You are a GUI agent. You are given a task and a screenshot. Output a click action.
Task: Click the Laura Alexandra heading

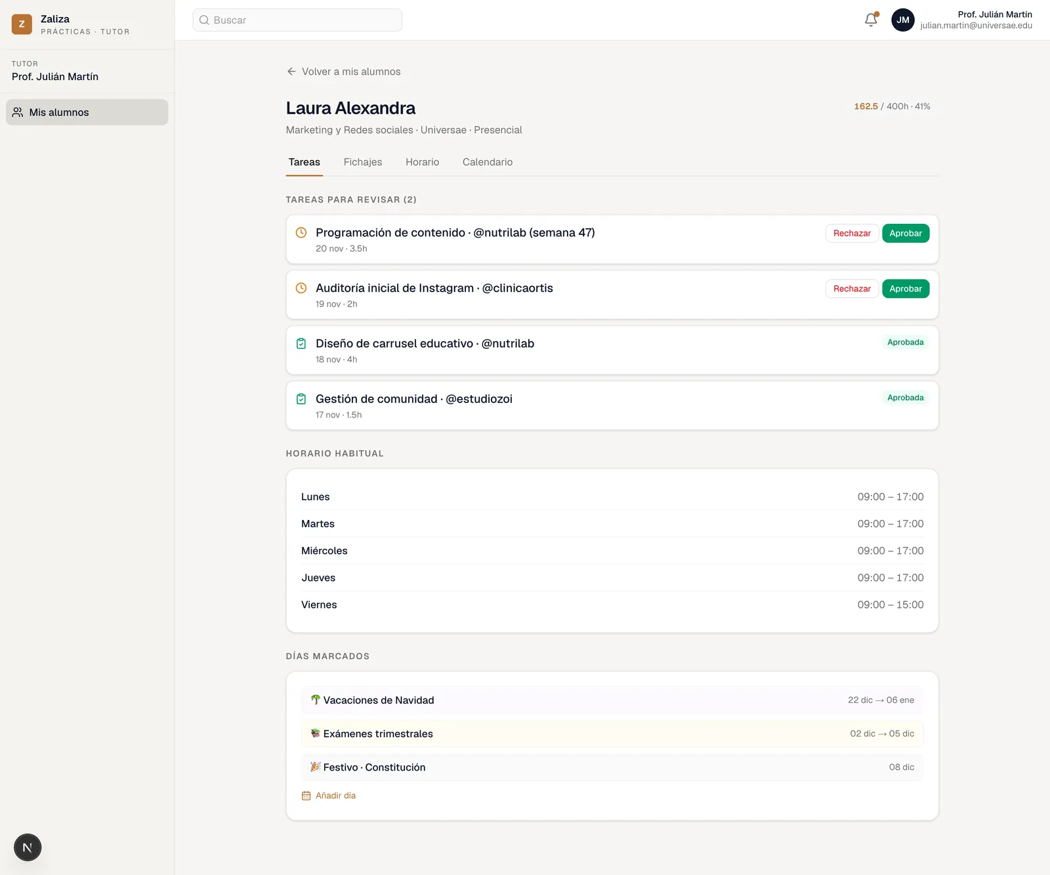click(x=350, y=108)
